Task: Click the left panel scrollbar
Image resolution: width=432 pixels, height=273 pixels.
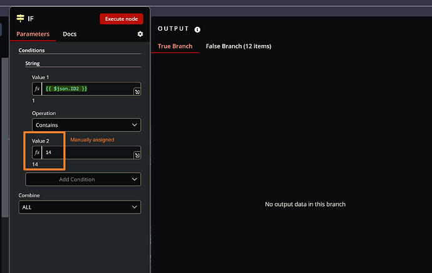Action: [4, 137]
